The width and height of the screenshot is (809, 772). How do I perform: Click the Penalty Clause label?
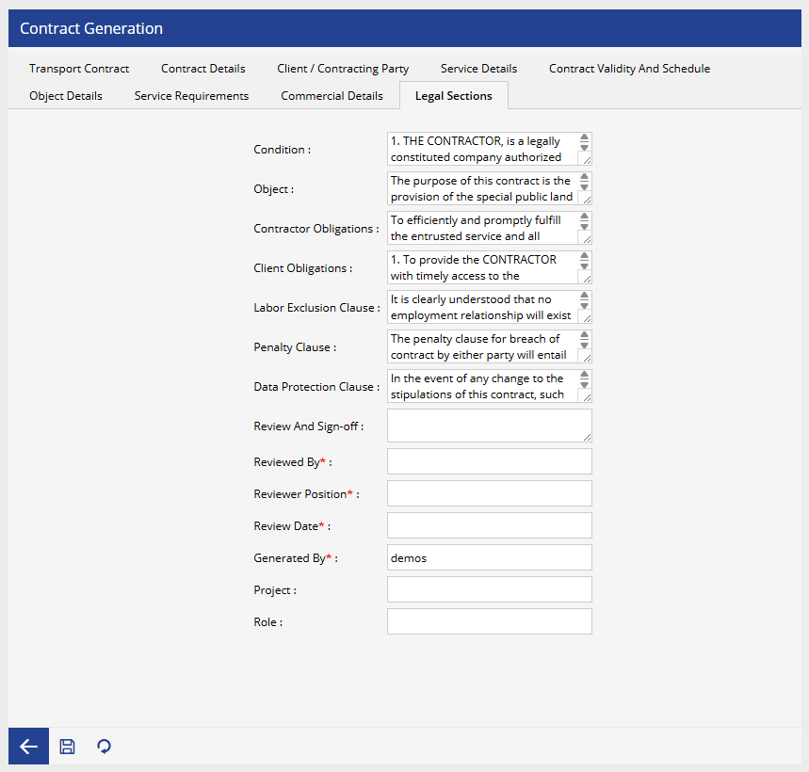[295, 347]
